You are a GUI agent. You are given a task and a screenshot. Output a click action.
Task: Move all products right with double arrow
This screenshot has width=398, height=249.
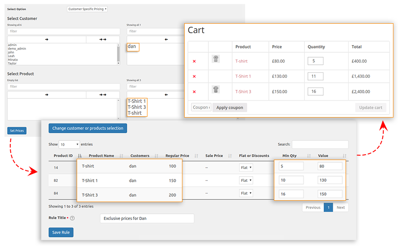click(103, 95)
